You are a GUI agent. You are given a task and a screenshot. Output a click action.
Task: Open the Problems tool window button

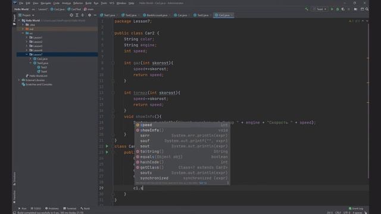click(52, 209)
